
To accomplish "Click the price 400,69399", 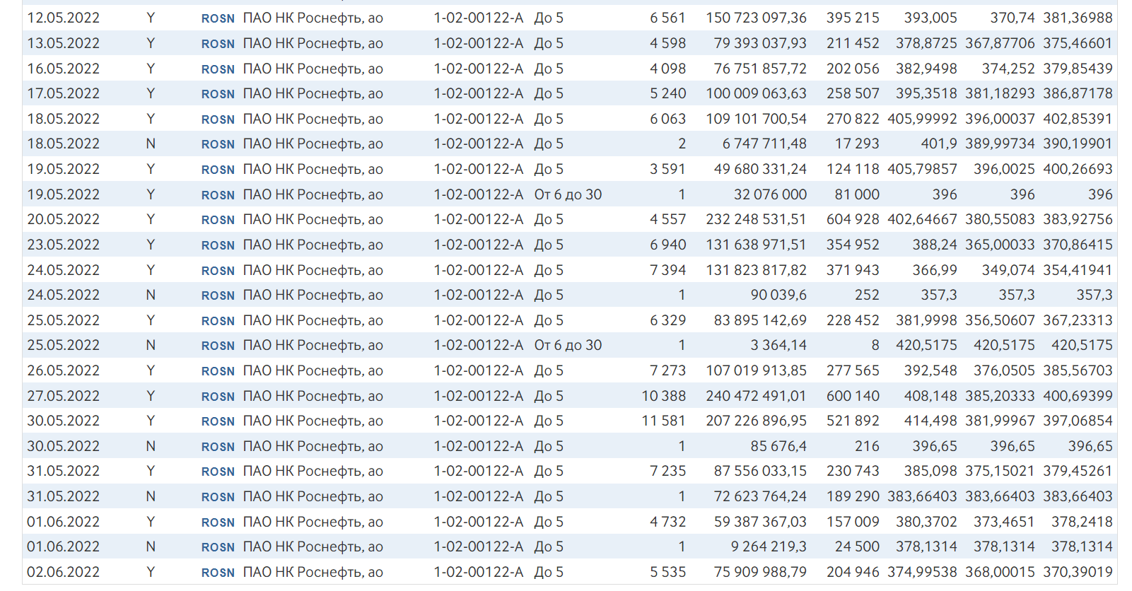I will (1078, 396).
